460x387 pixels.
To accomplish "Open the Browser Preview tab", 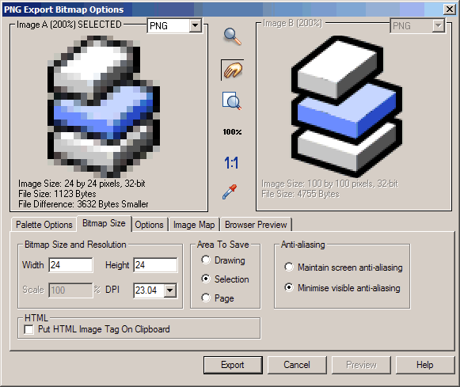I will pos(256,225).
